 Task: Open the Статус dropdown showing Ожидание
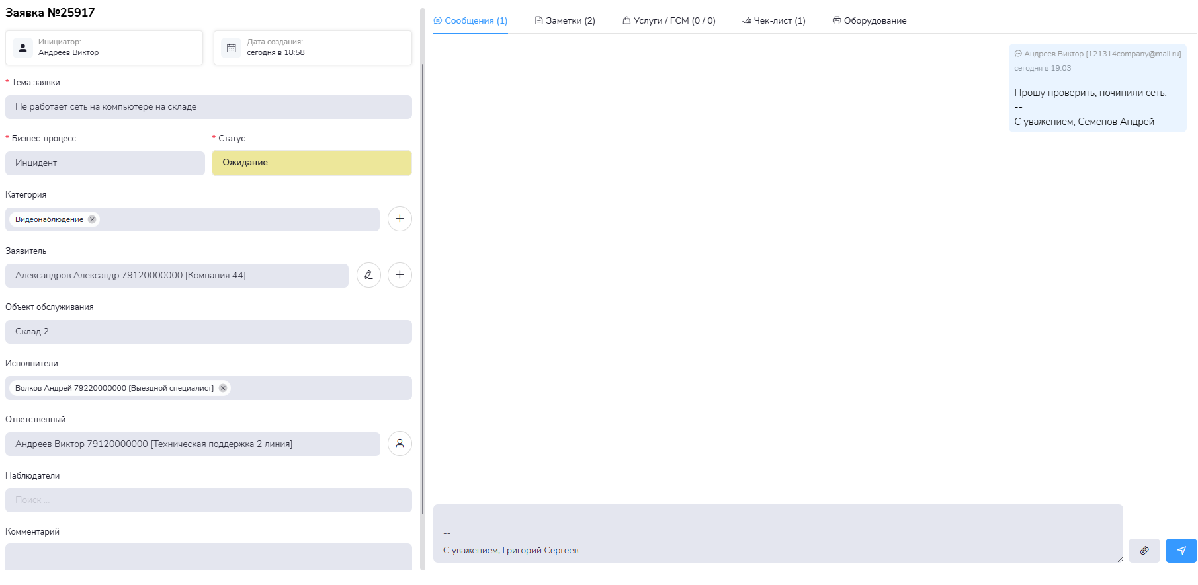(312, 163)
